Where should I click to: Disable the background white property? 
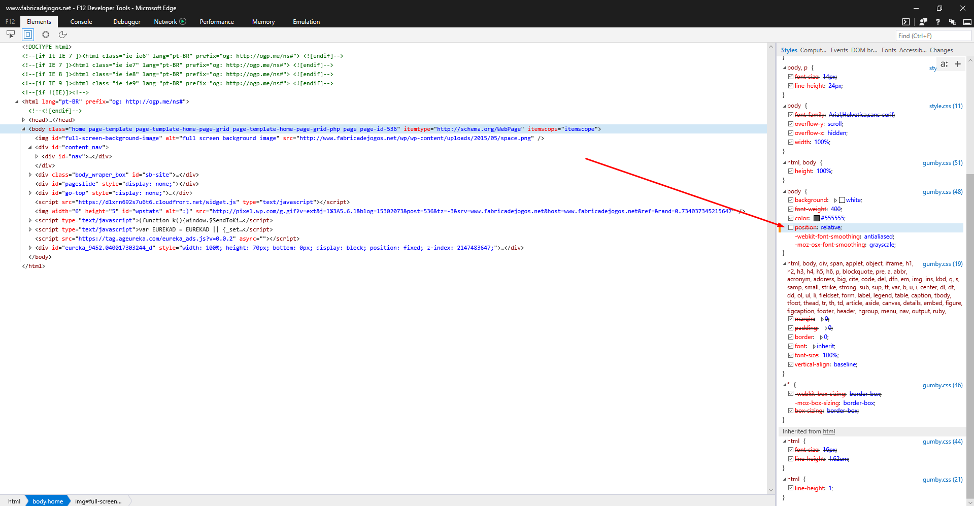[791, 200]
